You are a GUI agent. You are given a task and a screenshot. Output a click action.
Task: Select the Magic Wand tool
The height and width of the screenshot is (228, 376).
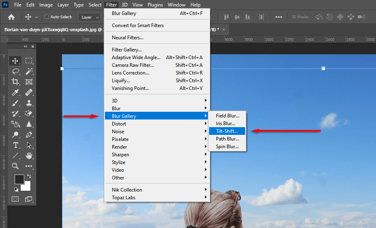pyautogui.click(x=29, y=71)
